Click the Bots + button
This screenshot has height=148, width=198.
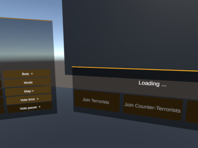pyautogui.click(x=27, y=74)
